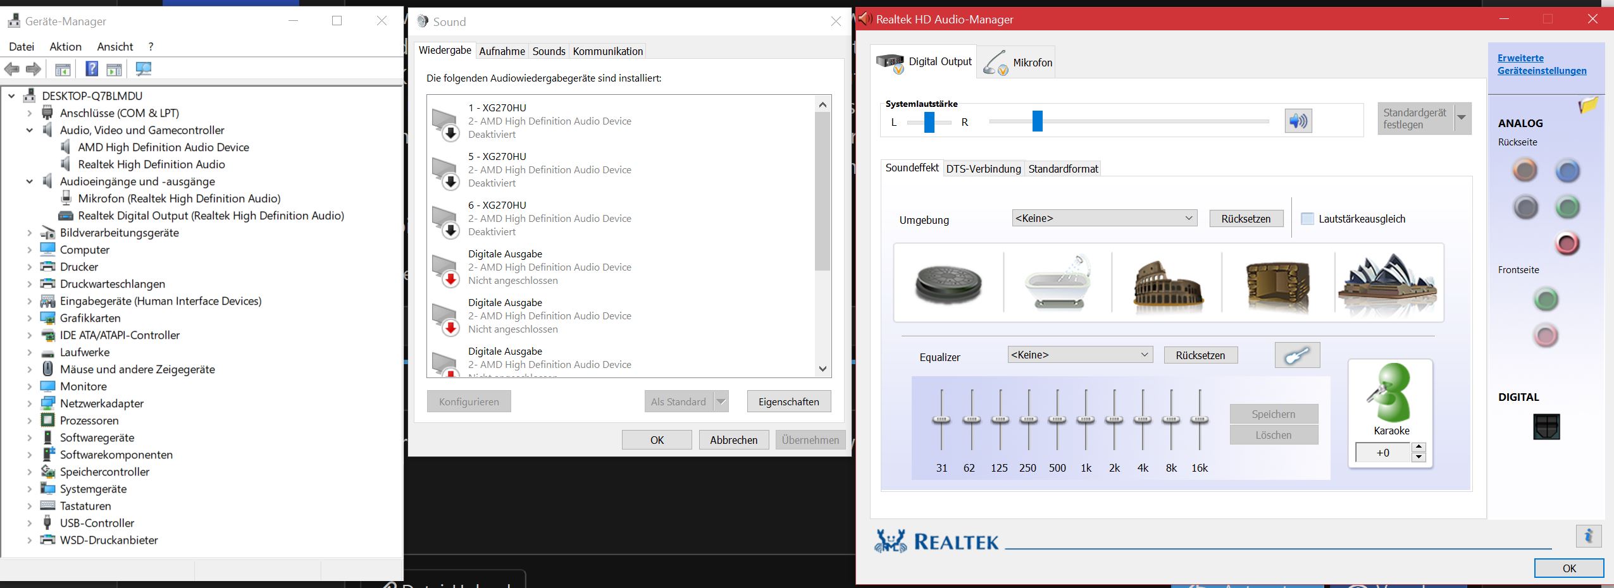This screenshot has width=1614, height=588.
Task: Mute system volume with the speaker button
Action: [x=1298, y=121]
